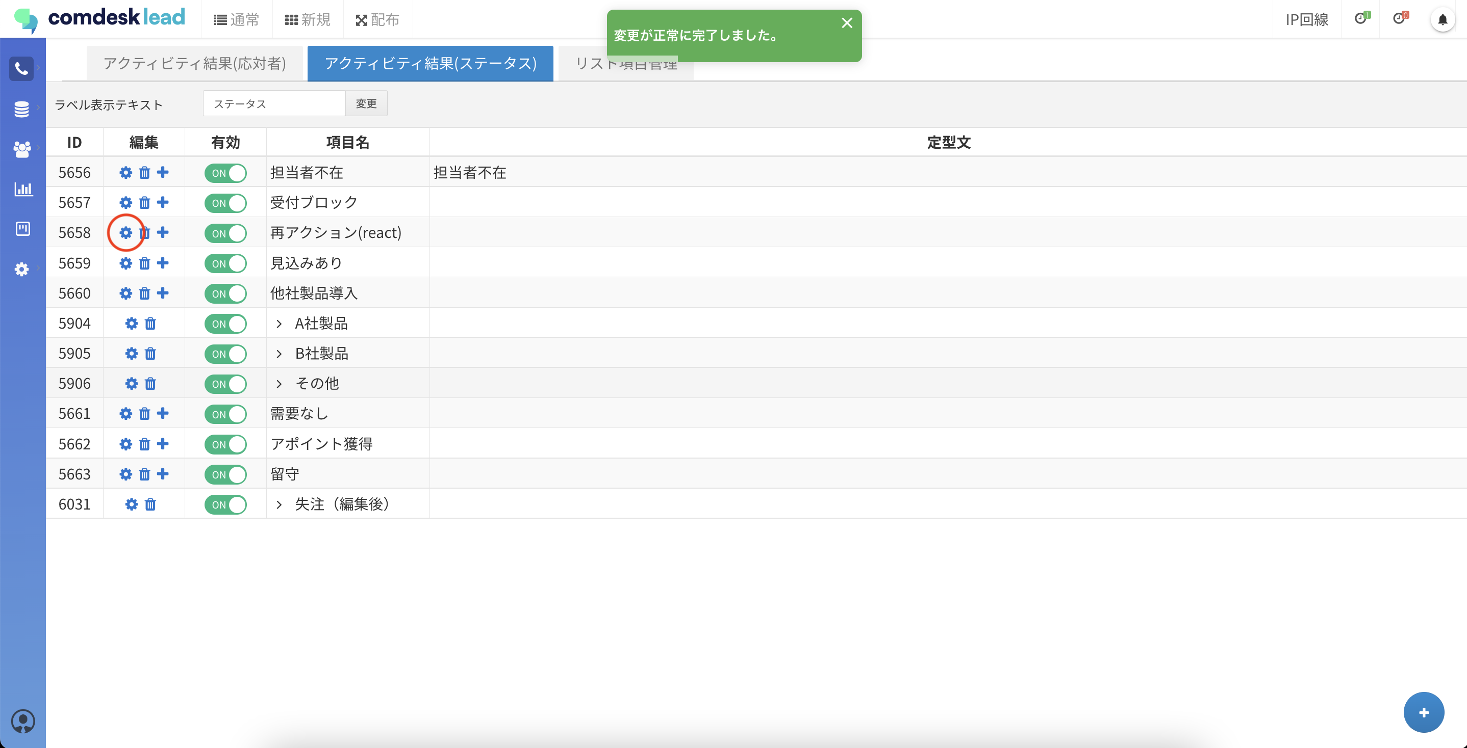Disable the 見込みあり ON switch
The width and height of the screenshot is (1467, 748).
(x=225, y=263)
